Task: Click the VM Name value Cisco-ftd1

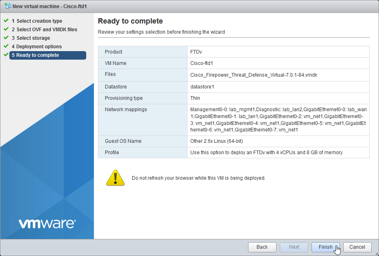Action: point(202,63)
